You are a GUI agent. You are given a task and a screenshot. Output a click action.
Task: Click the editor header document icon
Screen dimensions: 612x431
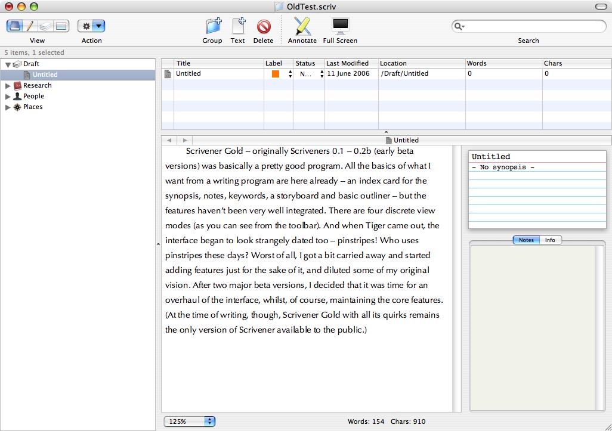point(388,140)
